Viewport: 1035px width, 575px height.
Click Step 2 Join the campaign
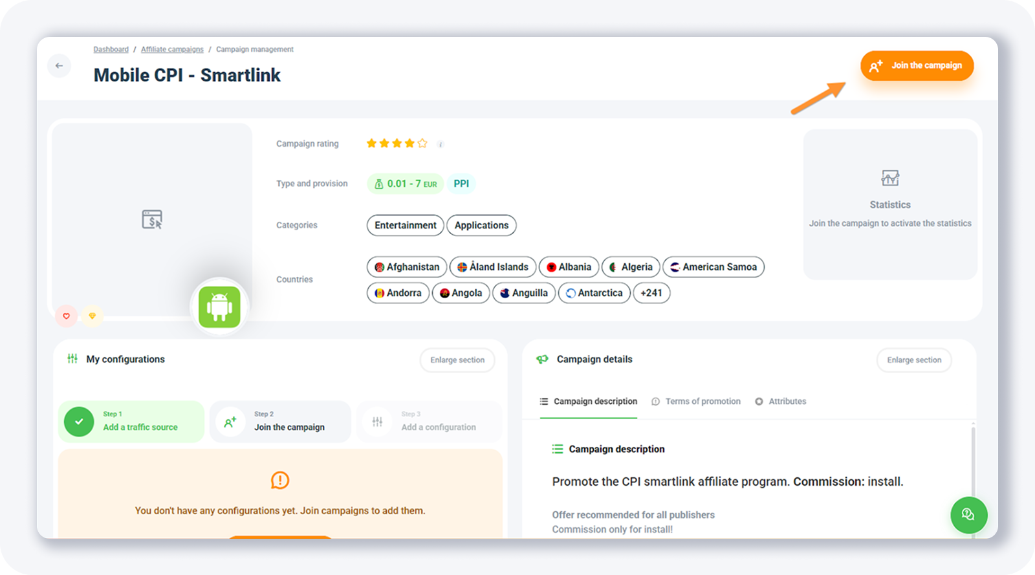tap(280, 422)
